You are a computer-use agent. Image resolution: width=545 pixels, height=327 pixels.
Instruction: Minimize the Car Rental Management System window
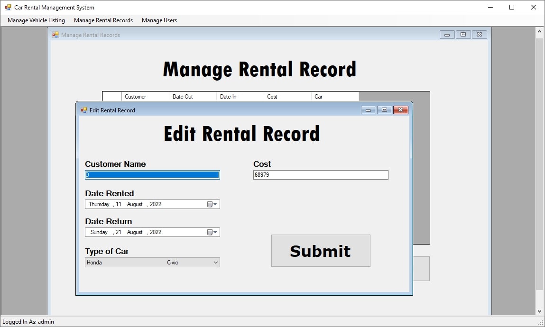[490, 7]
